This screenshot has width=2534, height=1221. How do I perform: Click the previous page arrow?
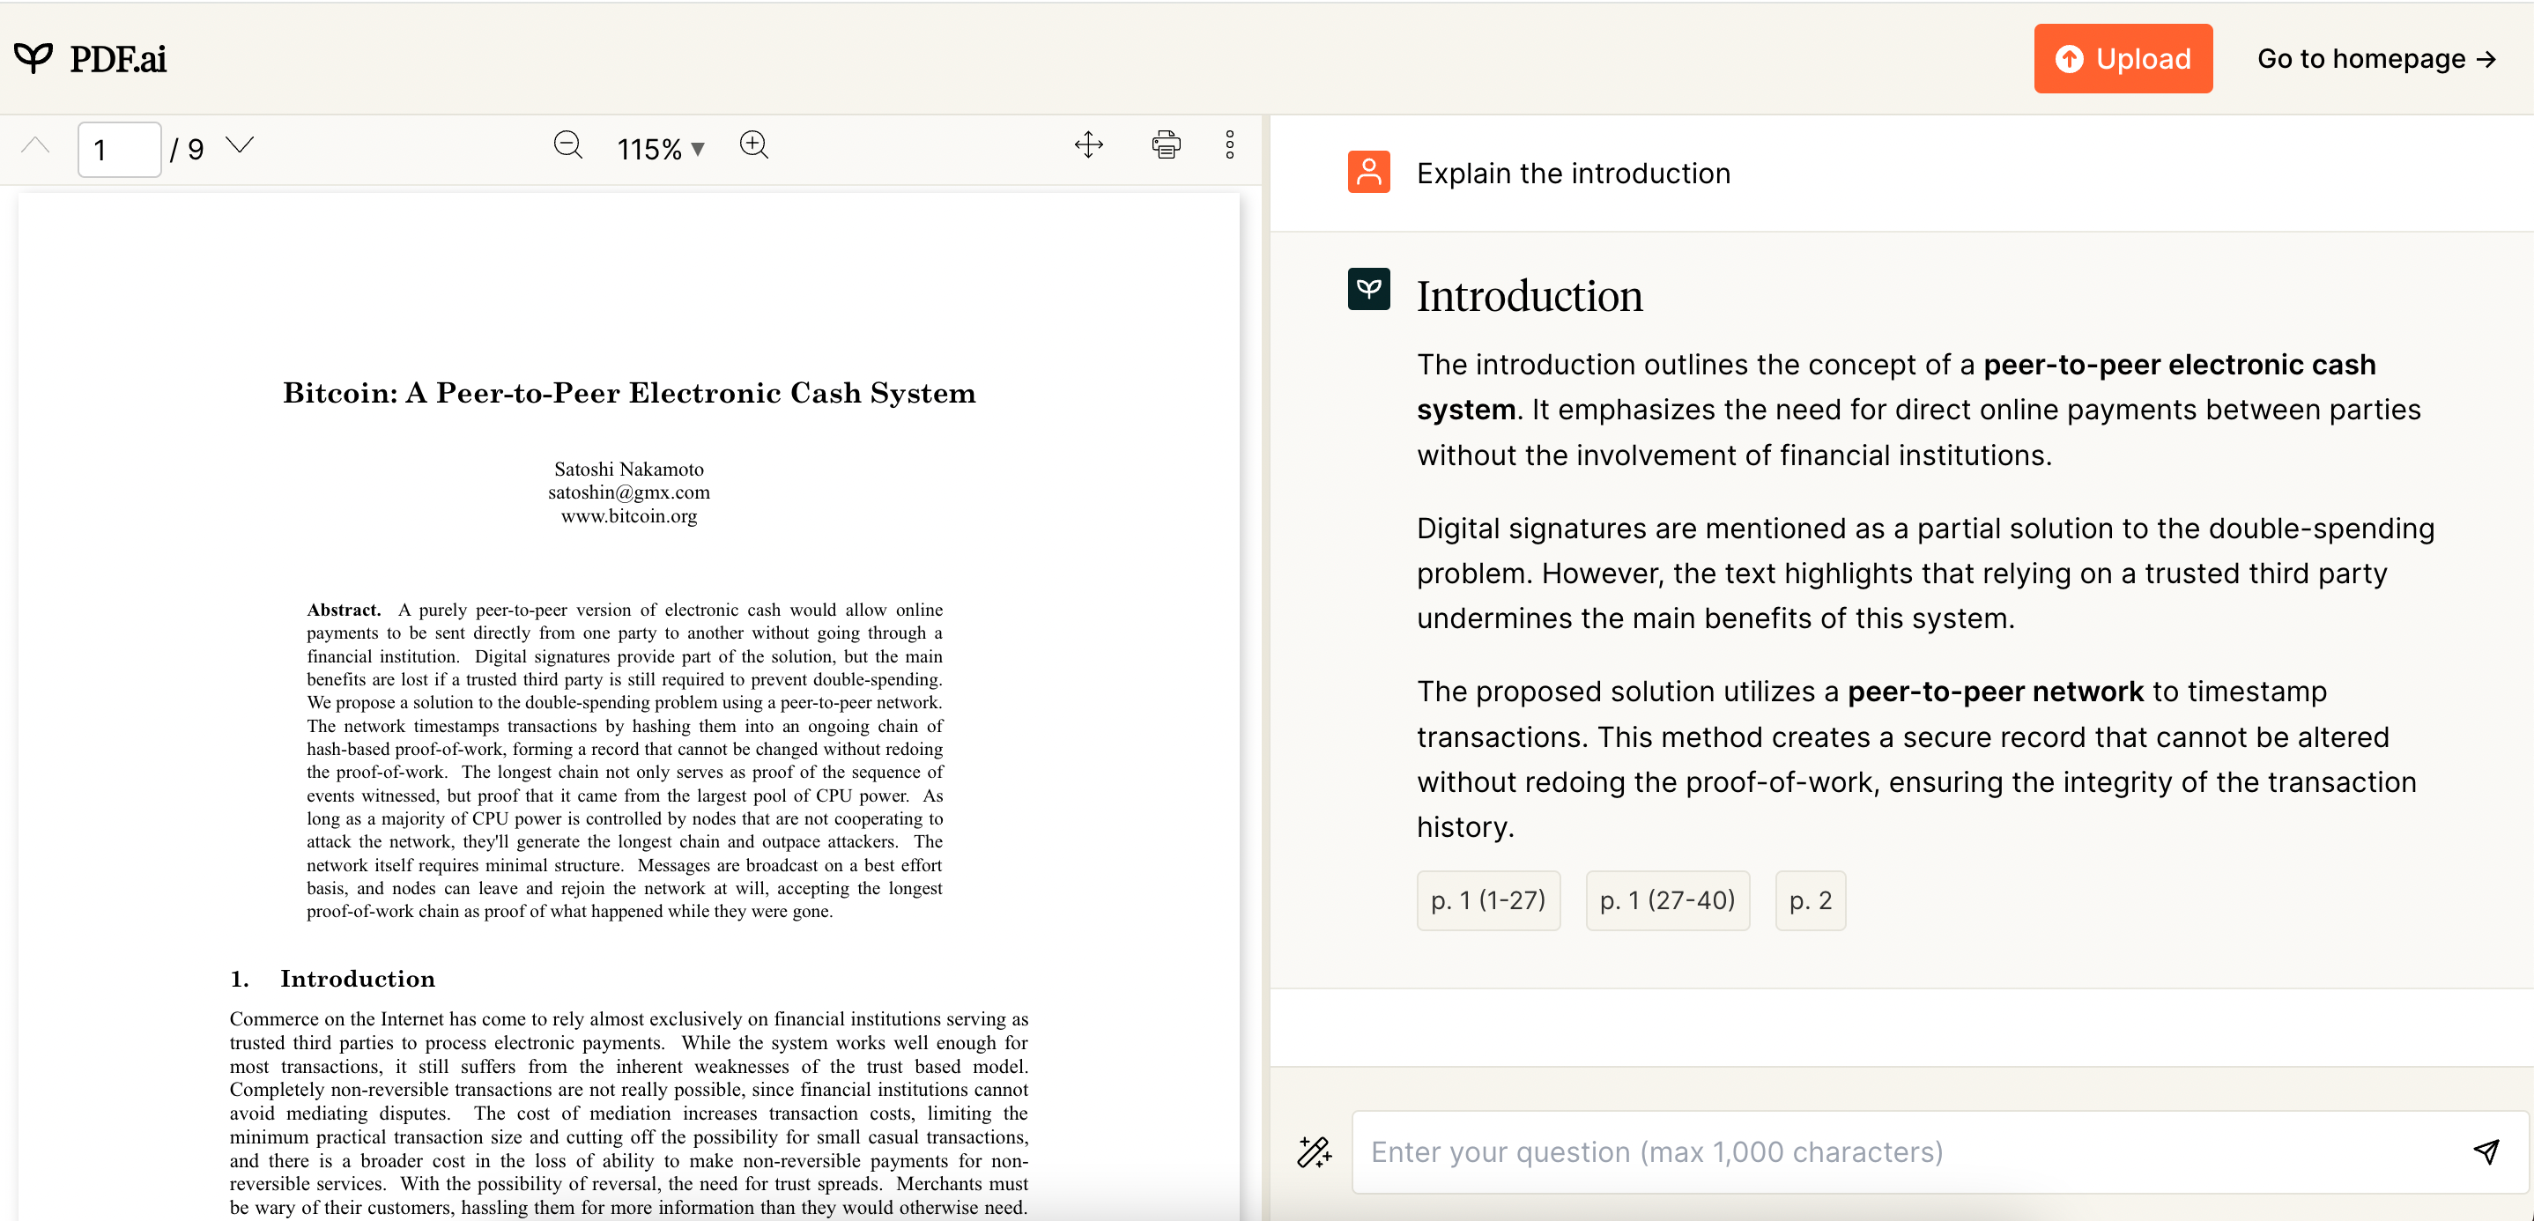click(35, 144)
